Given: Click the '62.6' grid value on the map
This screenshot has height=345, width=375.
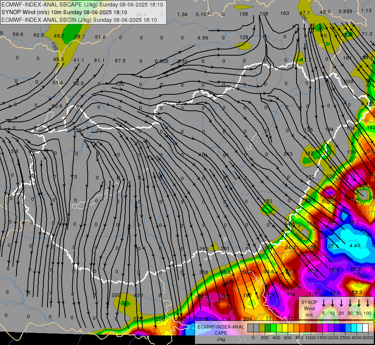Looking at the screenshot, I should coord(39,35).
